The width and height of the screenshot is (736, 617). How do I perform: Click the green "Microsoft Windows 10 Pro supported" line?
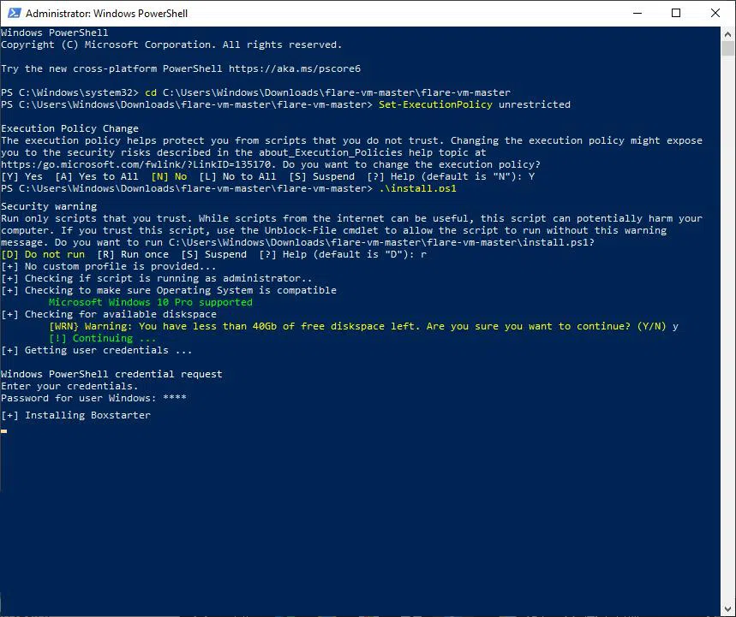tap(151, 302)
